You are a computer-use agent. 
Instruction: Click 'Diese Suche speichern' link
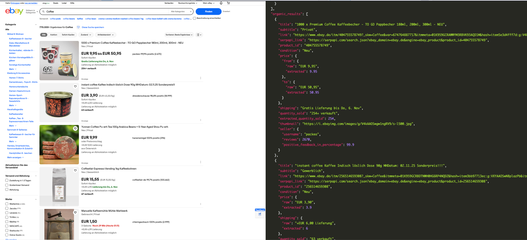(93, 27)
